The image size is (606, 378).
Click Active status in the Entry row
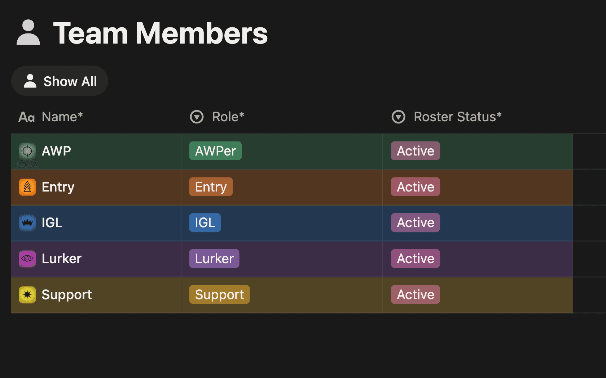pos(416,187)
